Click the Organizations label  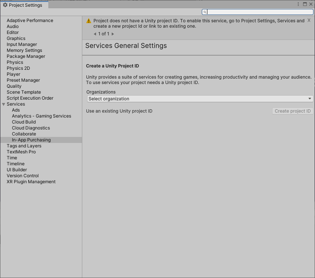click(101, 92)
